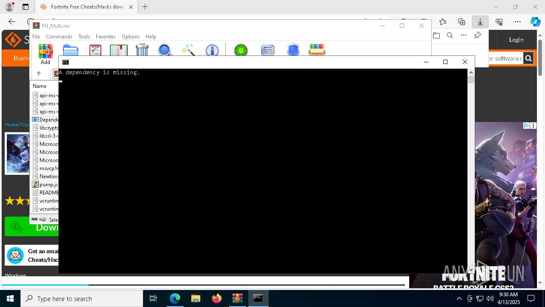Click taskbar search box
The height and width of the screenshot is (307, 545).
click(x=82, y=298)
